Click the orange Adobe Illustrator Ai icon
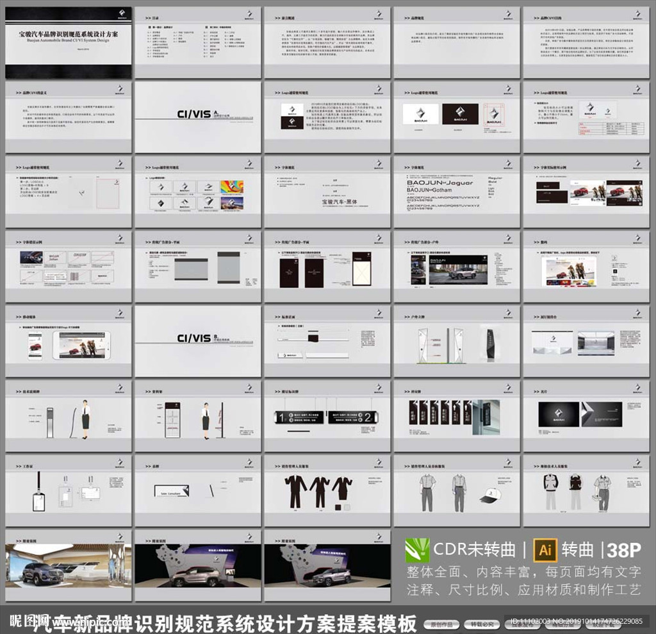Image resolution: width=656 pixels, height=634 pixels. tap(545, 550)
